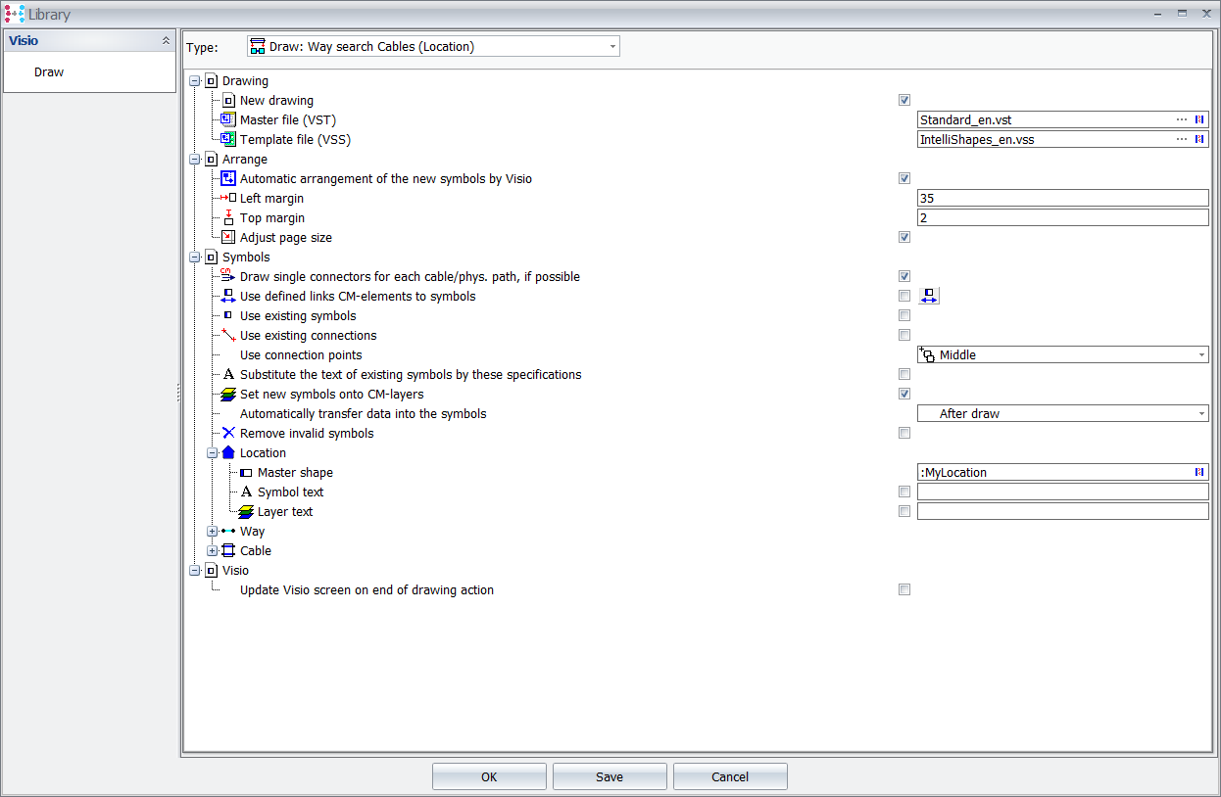Enable the Layer text checkbox
The height and width of the screenshot is (797, 1221).
click(x=904, y=511)
